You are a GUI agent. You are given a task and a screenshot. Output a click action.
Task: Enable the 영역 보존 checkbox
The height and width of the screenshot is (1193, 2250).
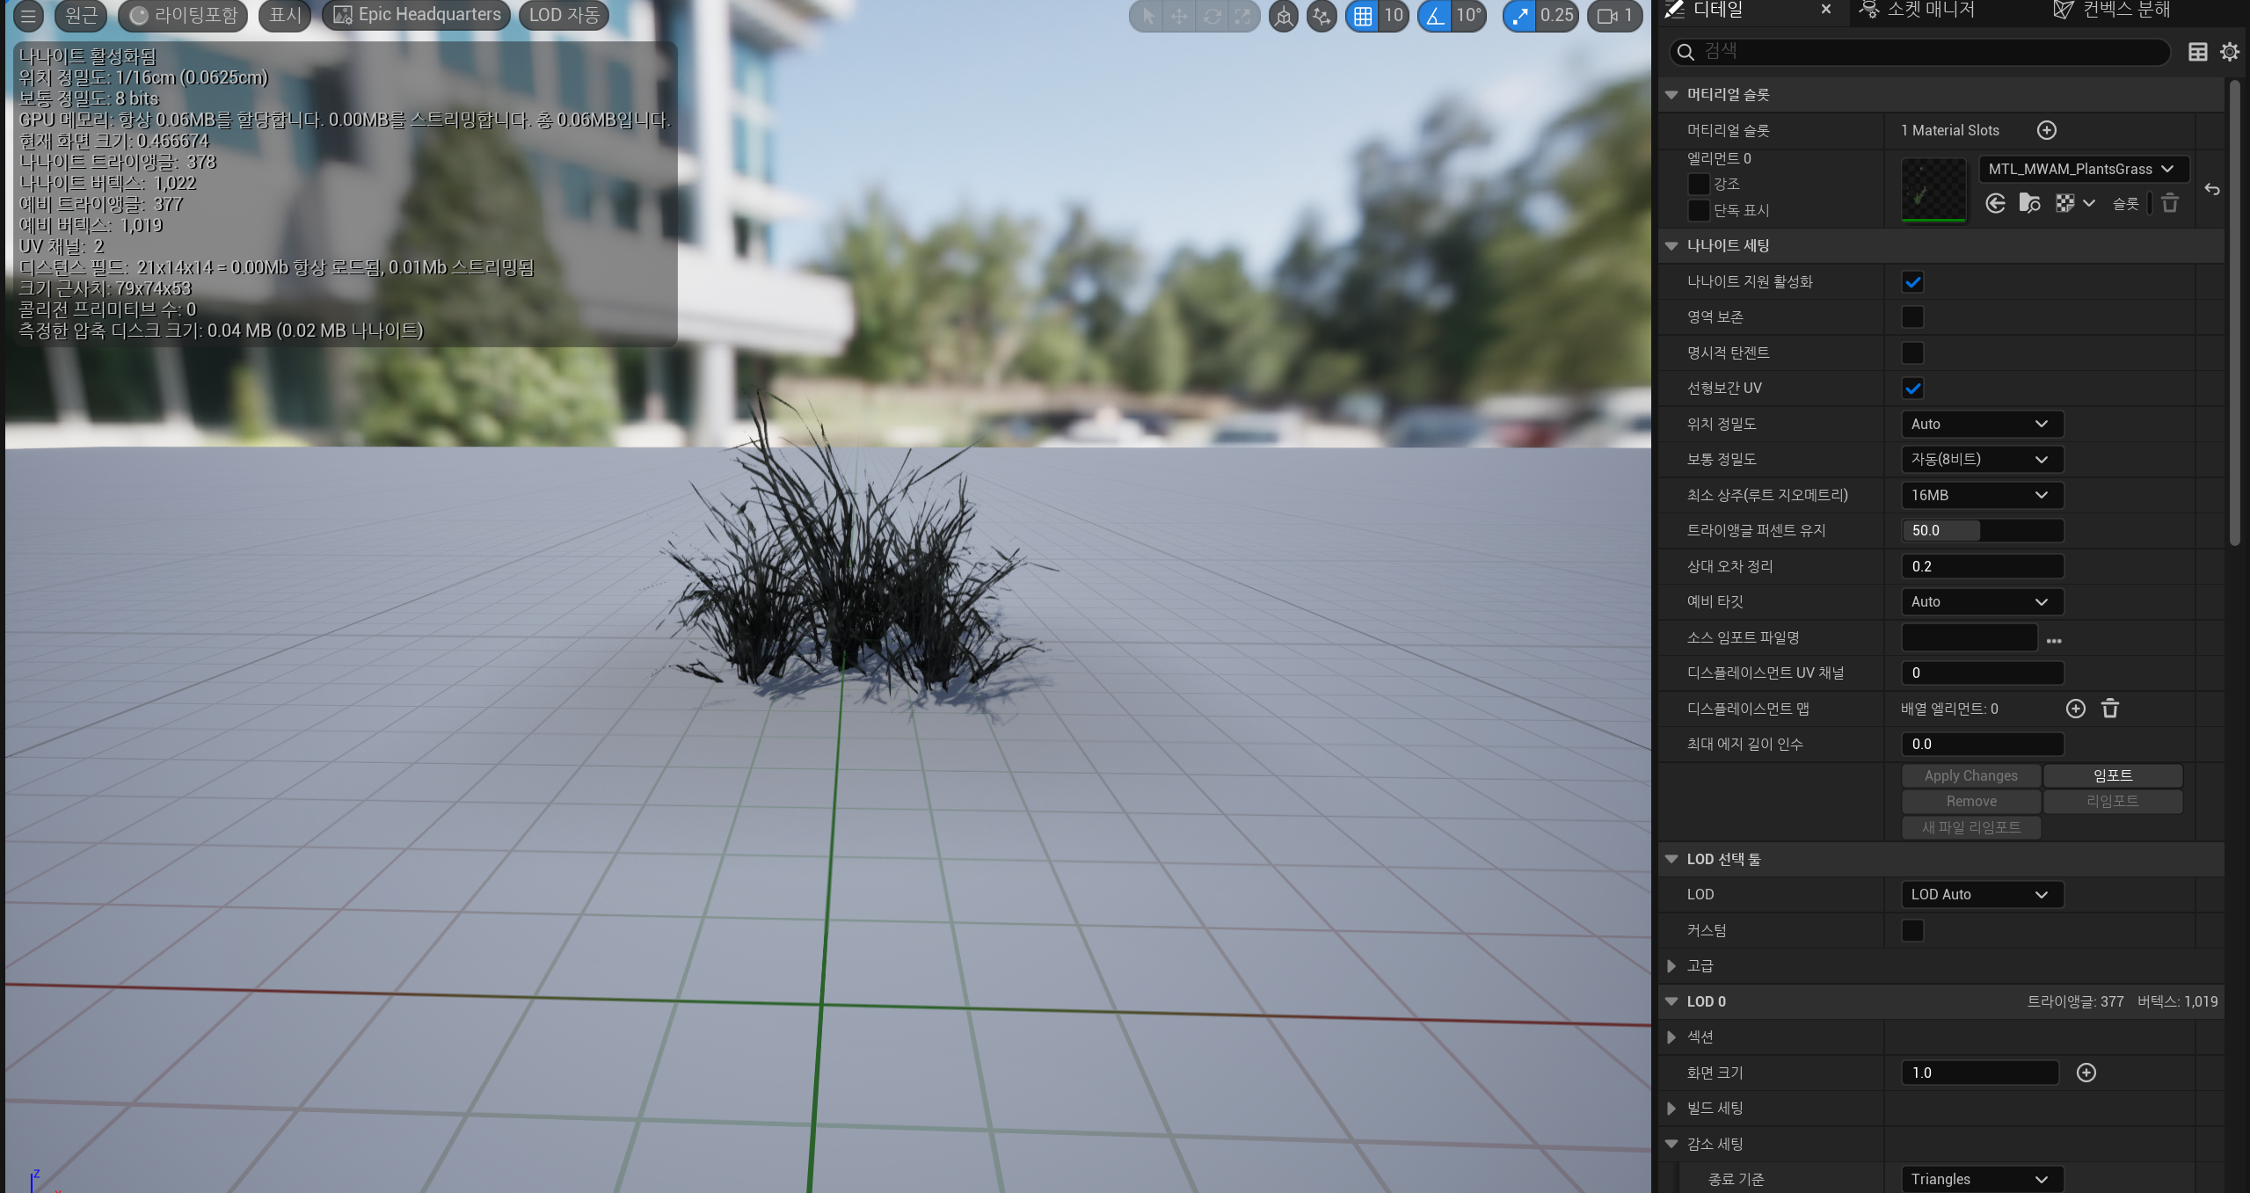pyautogui.click(x=1912, y=317)
